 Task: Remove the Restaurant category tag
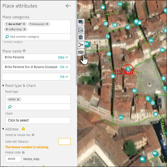click(x=47, y=24)
